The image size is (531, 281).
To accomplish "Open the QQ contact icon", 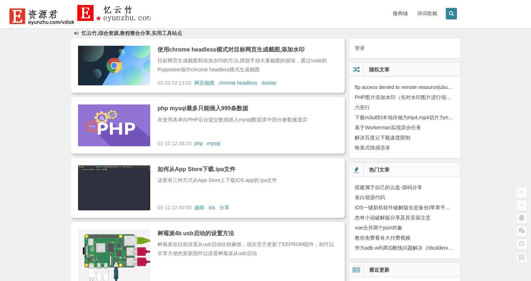I will [522, 218].
